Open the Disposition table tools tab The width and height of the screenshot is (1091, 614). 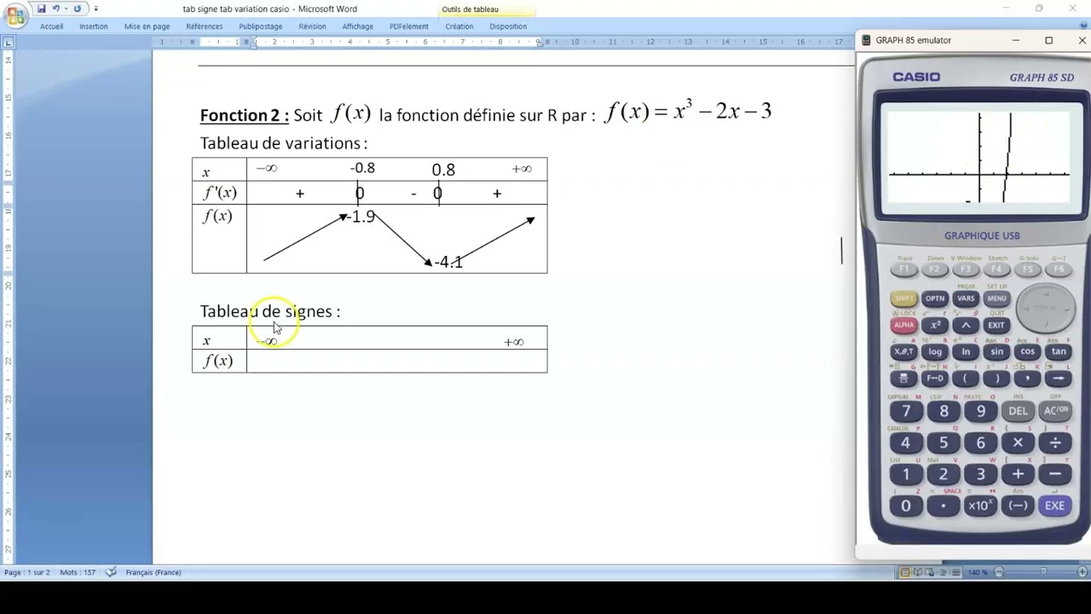[x=508, y=26]
